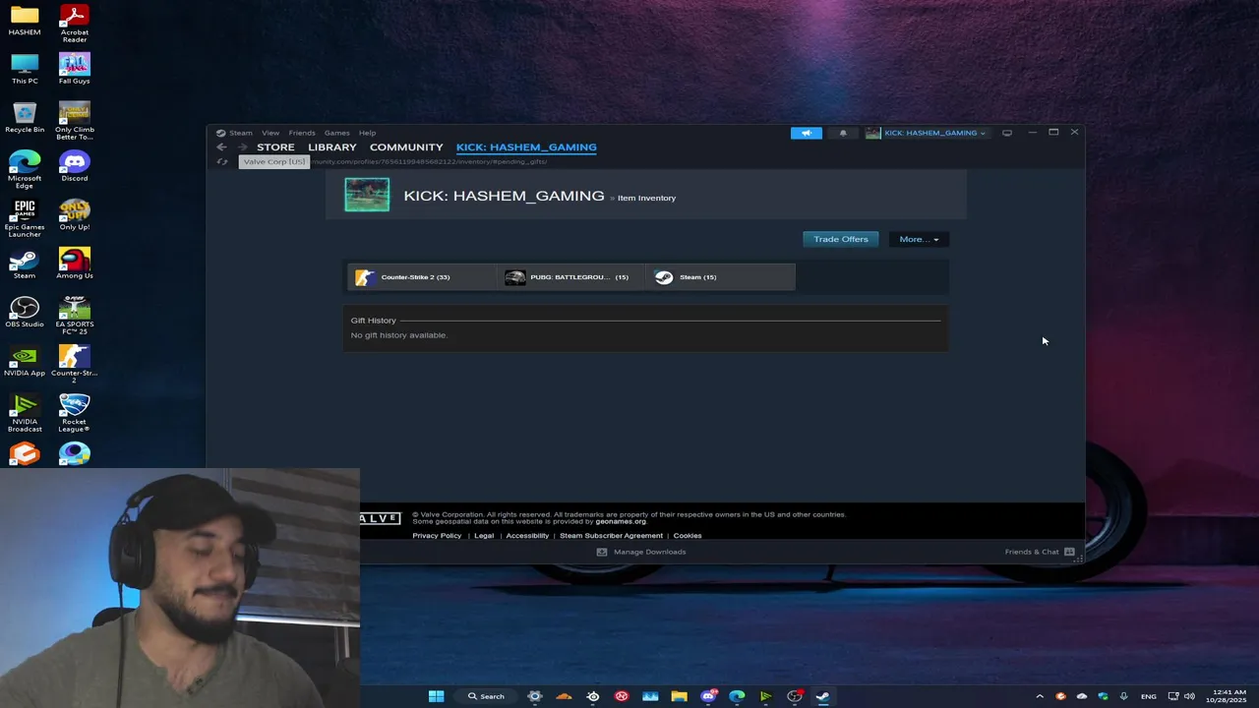
Task: Go forward with Steam forward arrow
Action: coord(242,147)
